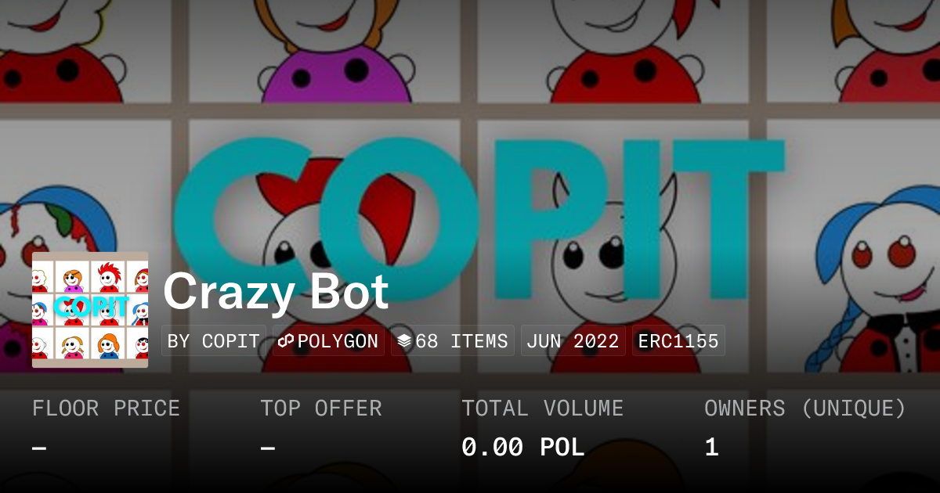940x493 pixels.
Task: Click the 0.00 POL volume value
Action: pos(523,448)
